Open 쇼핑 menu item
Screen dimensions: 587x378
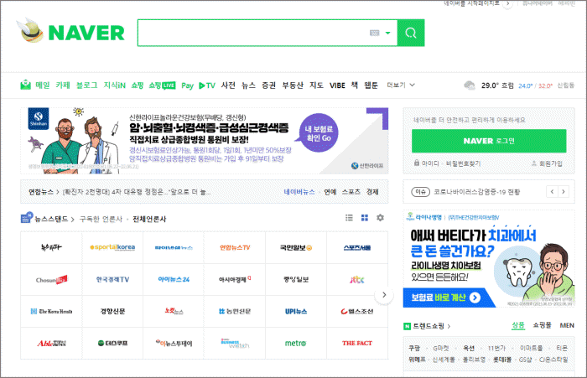[x=138, y=85]
